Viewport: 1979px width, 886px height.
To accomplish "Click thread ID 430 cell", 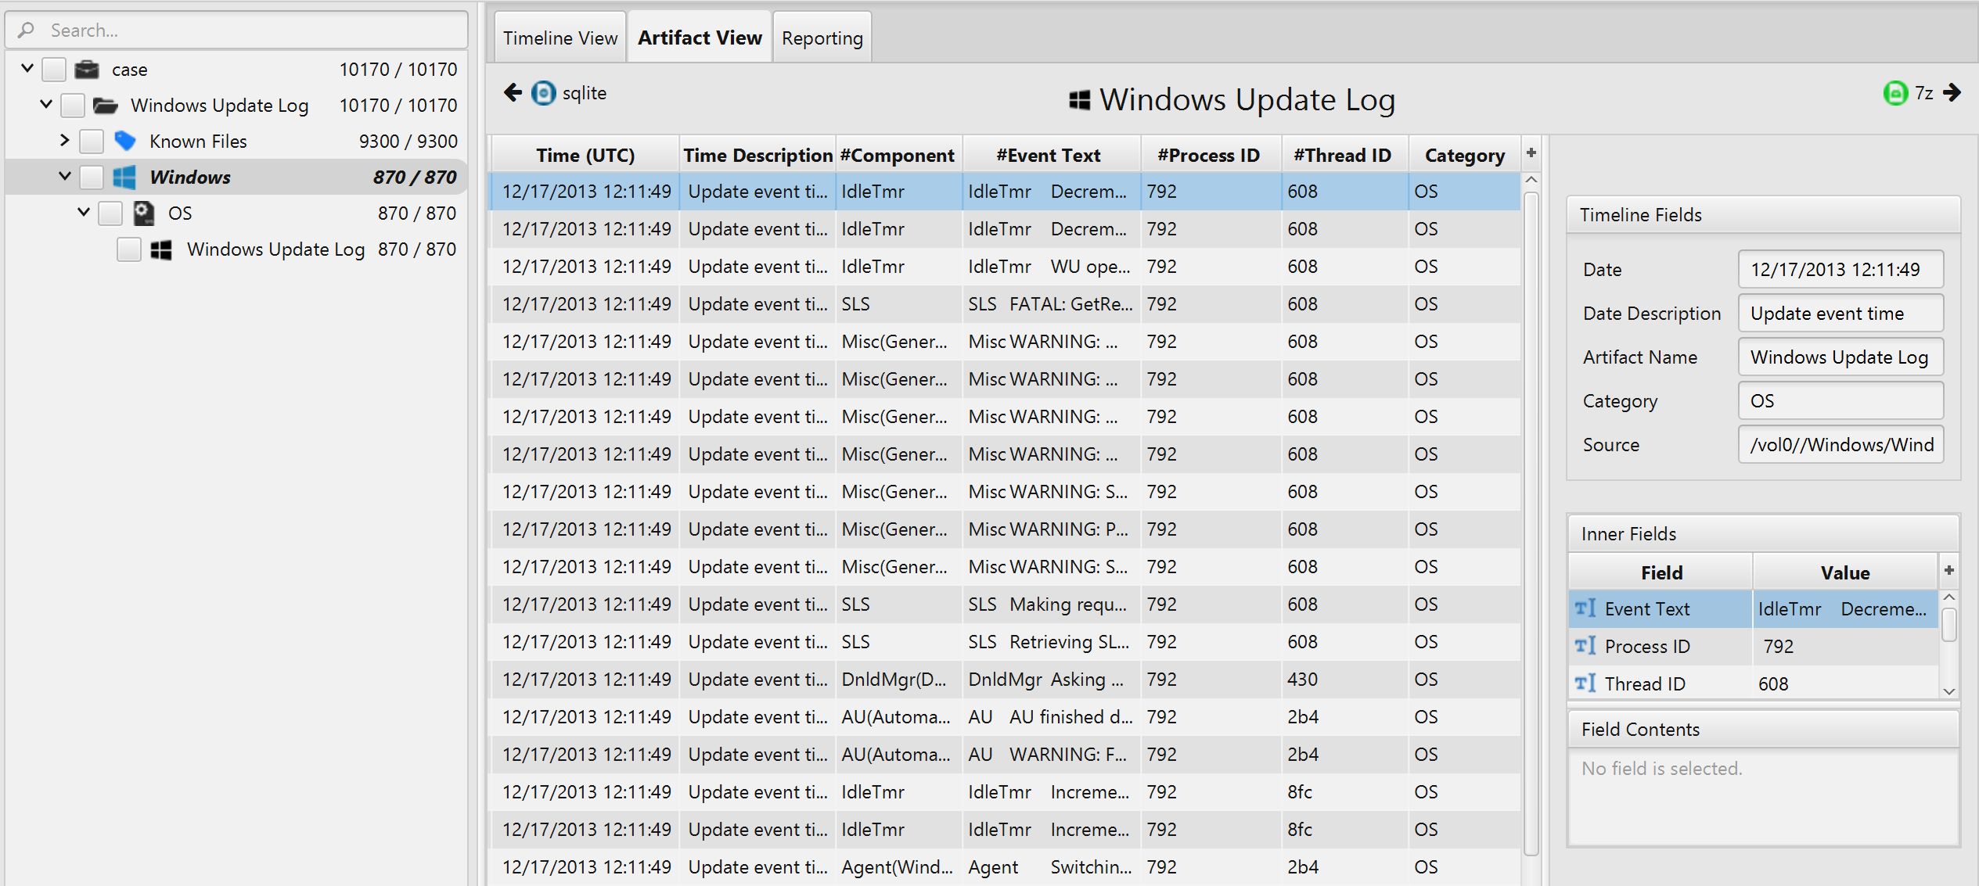I will pyautogui.click(x=1345, y=680).
